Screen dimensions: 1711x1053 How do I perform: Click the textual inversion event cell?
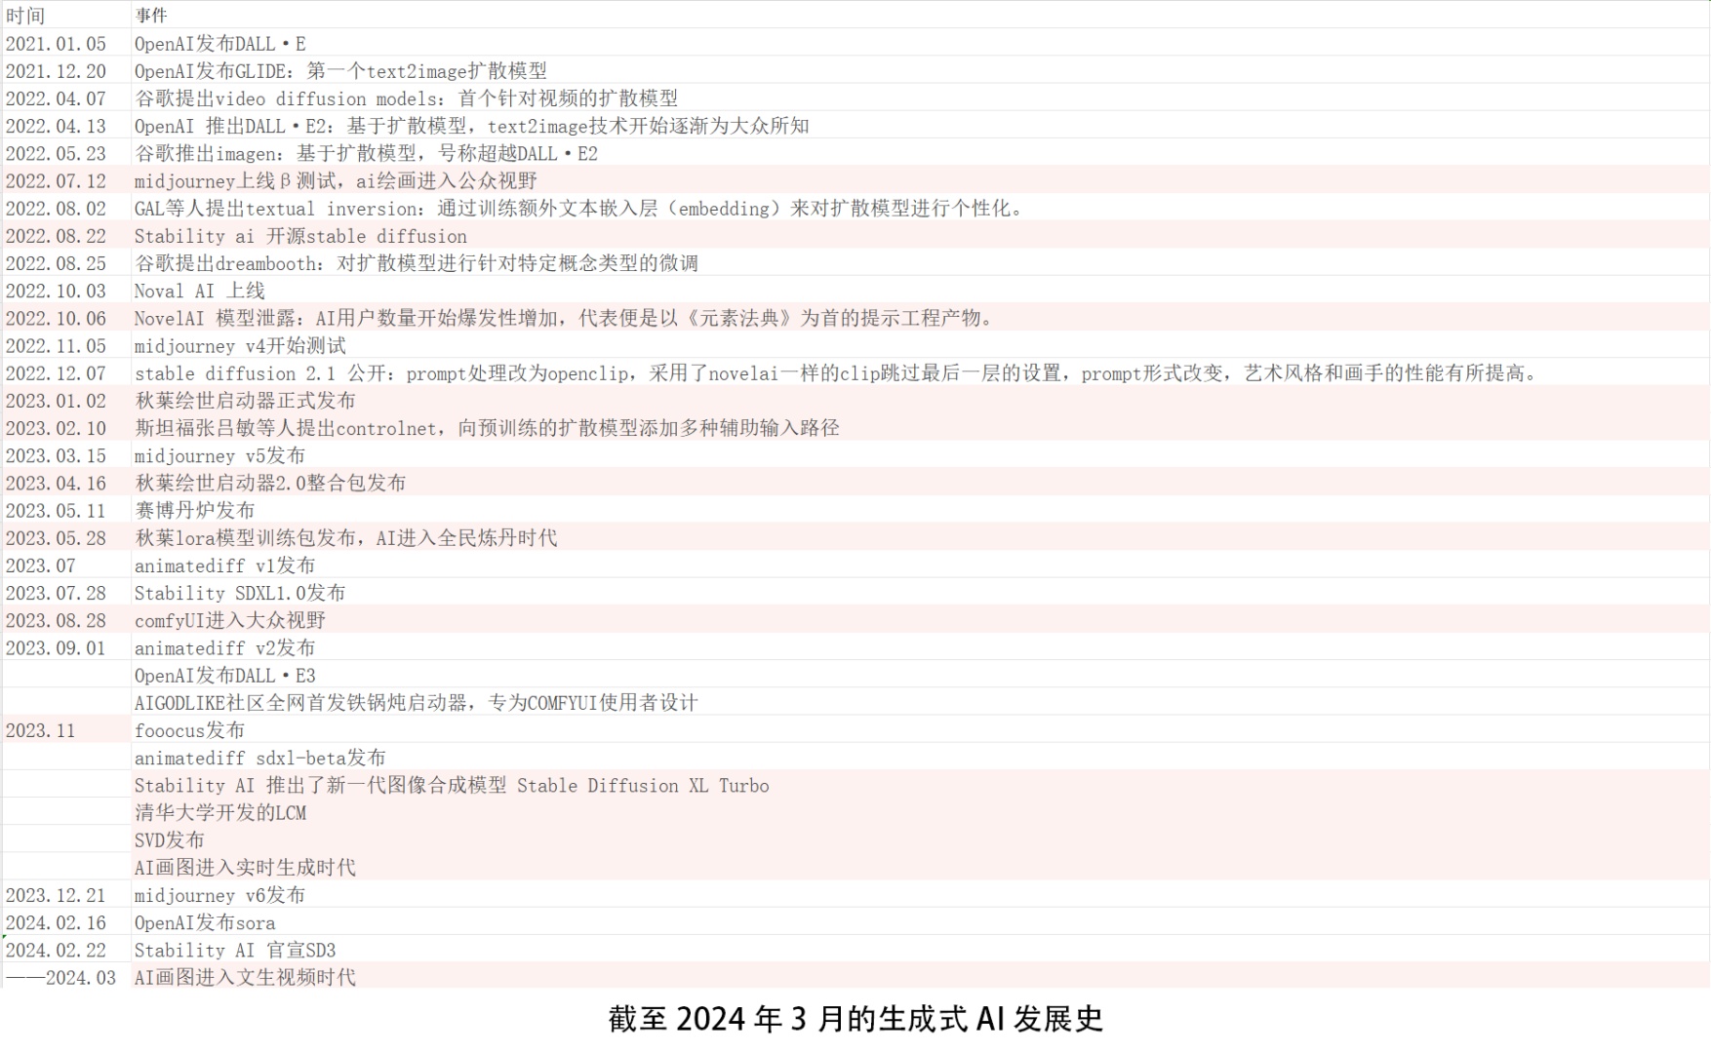(920, 208)
